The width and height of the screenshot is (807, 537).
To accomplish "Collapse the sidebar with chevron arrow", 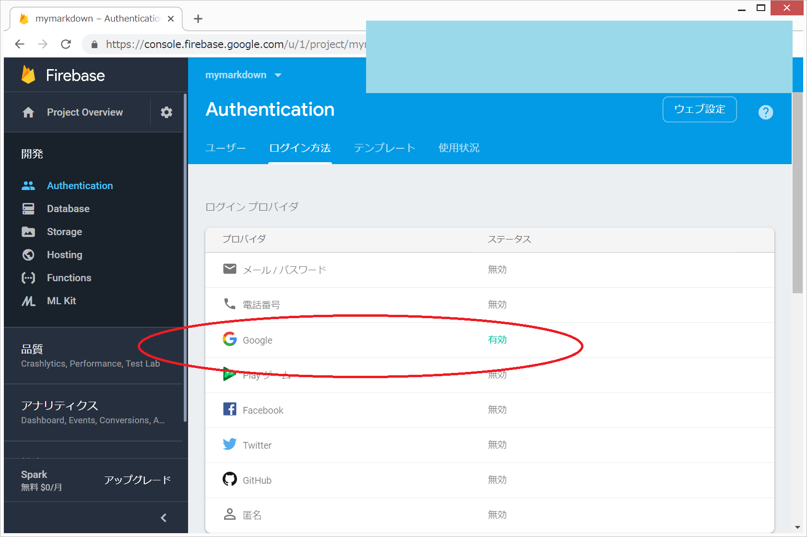I will 164,518.
